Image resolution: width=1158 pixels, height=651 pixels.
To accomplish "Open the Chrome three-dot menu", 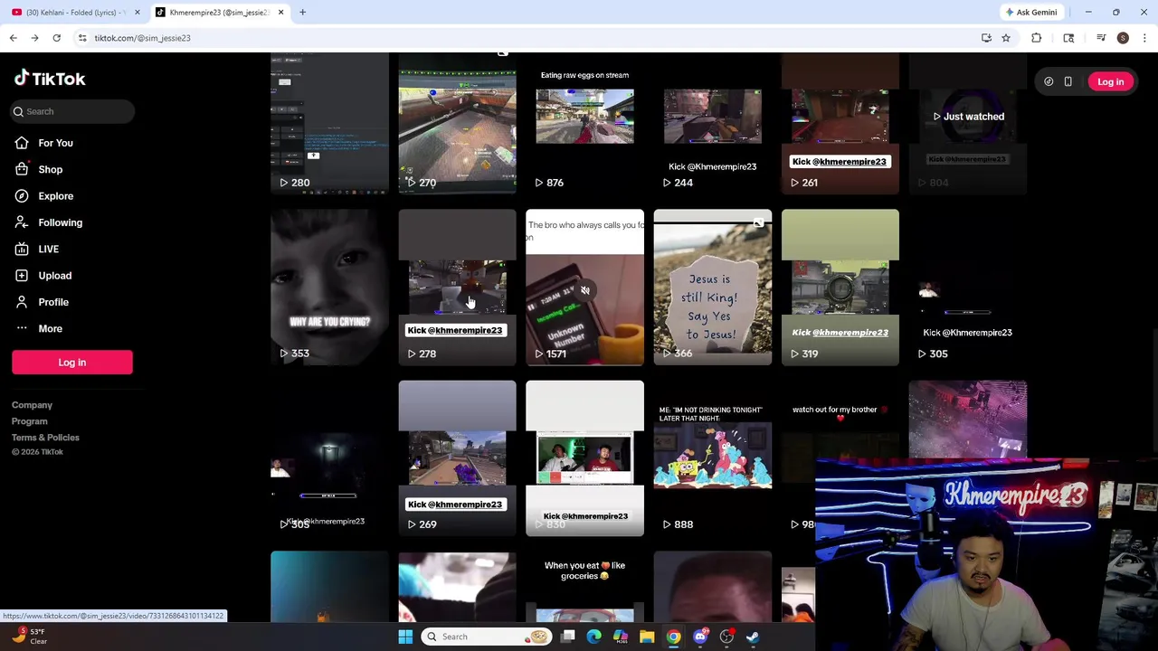I will click(x=1144, y=38).
